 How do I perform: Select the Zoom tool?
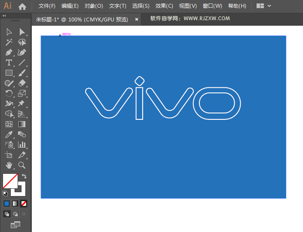[x=22, y=165]
